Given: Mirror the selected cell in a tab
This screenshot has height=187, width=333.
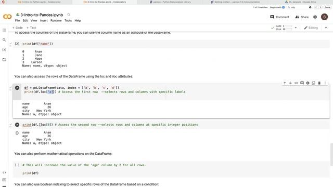Looking at the screenshot, I should click(x=313, y=83).
